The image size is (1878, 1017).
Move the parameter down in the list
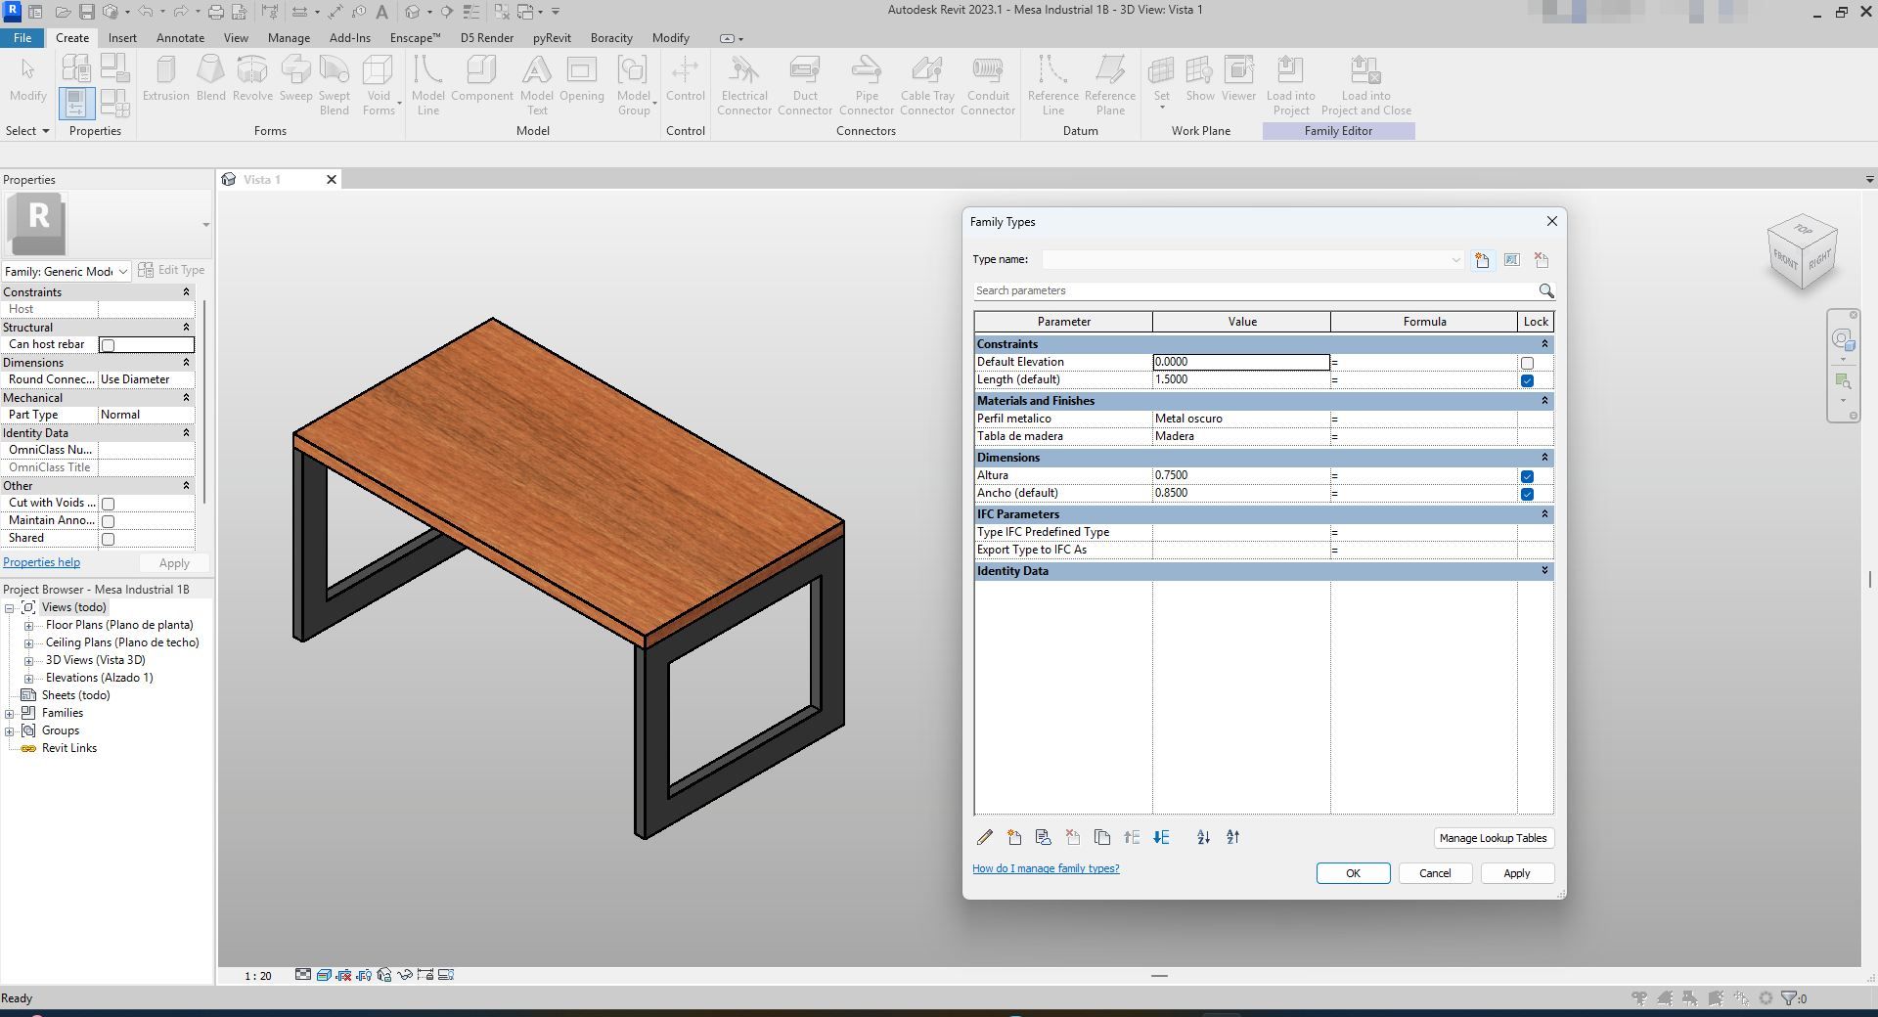(x=1161, y=837)
